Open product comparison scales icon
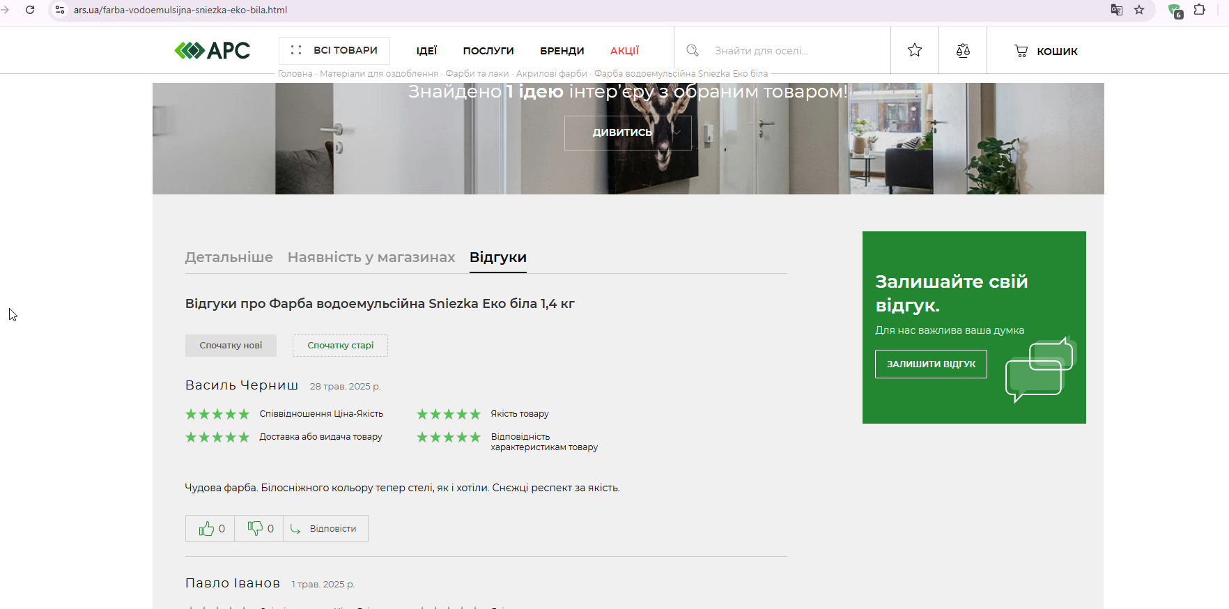The image size is (1229, 609). (963, 50)
